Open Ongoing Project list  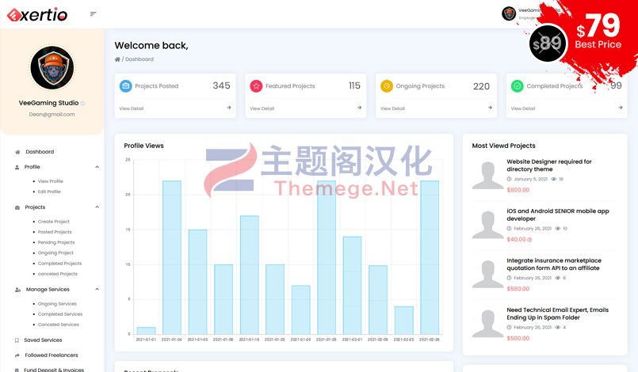click(55, 252)
